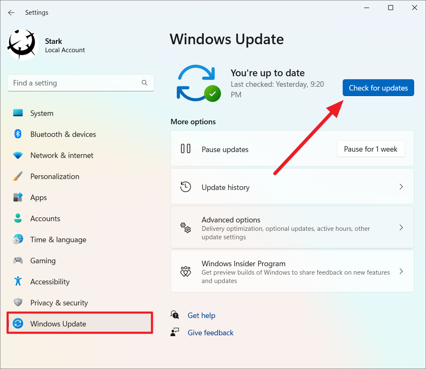Minimize the Settings window
The height and width of the screenshot is (369, 426).
367,8
